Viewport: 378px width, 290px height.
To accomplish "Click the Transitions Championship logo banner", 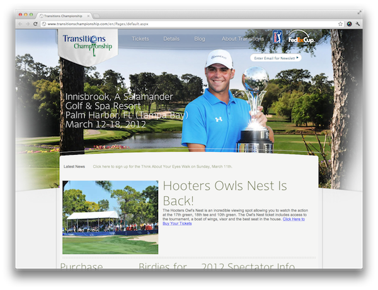I will (88, 47).
